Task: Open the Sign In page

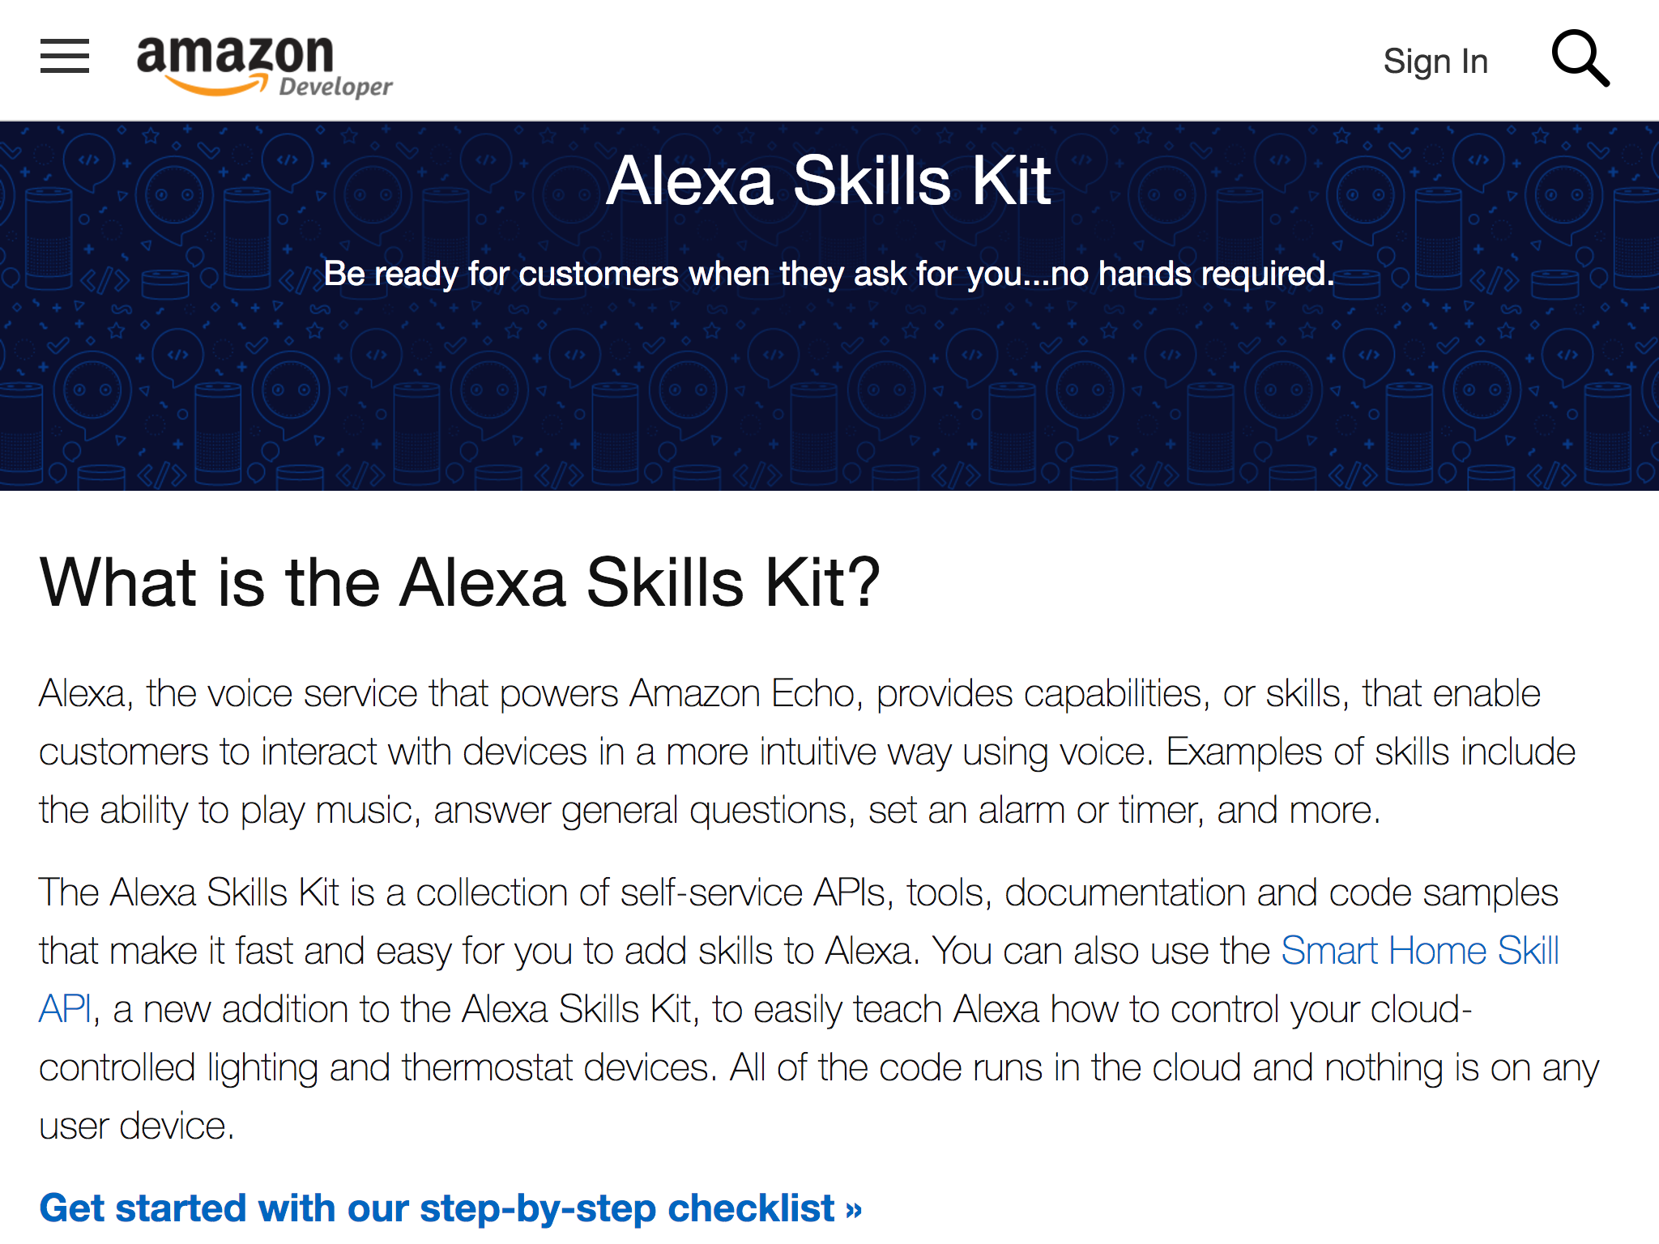Action: pyautogui.click(x=1435, y=62)
